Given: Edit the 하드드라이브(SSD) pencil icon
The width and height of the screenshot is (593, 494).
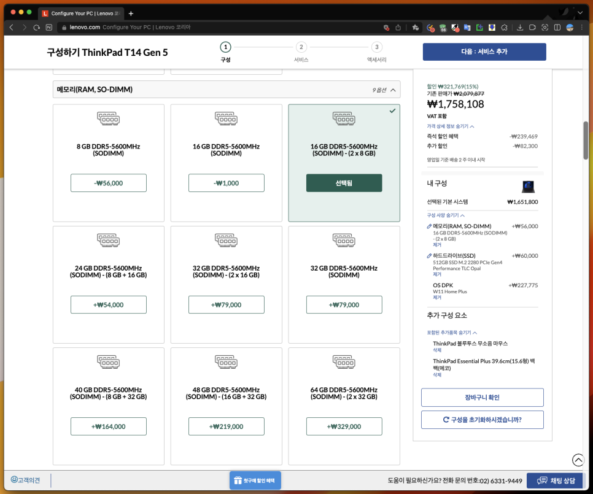Looking at the screenshot, I should [429, 256].
